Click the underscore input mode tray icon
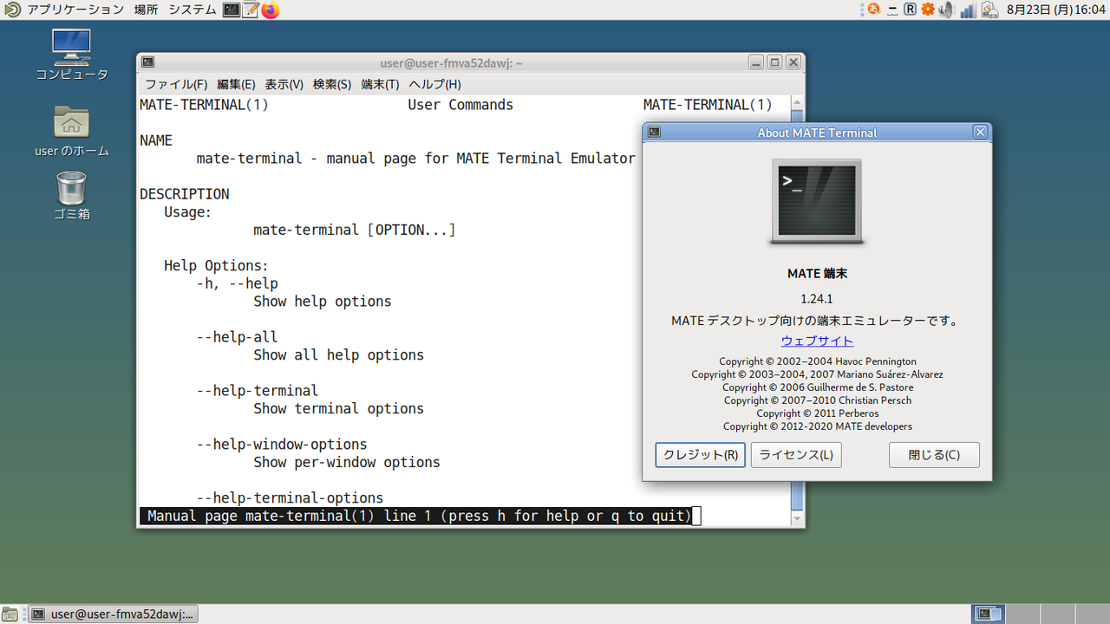The image size is (1110, 624). click(x=892, y=10)
